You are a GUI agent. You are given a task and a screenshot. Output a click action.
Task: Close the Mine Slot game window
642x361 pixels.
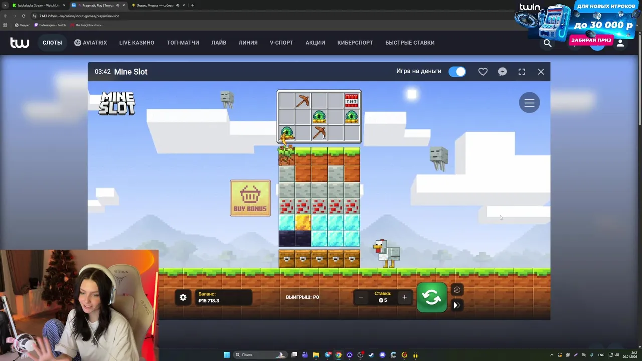pyautogui.click(x=541, y=72)
